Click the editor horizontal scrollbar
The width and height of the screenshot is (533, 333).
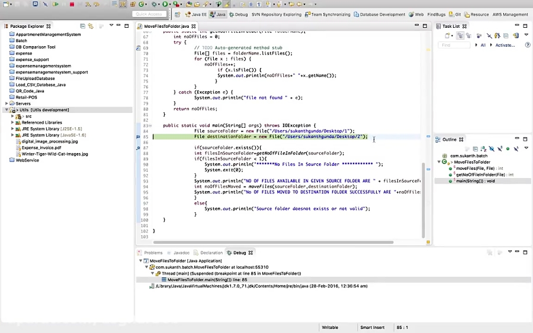(273, 242)
